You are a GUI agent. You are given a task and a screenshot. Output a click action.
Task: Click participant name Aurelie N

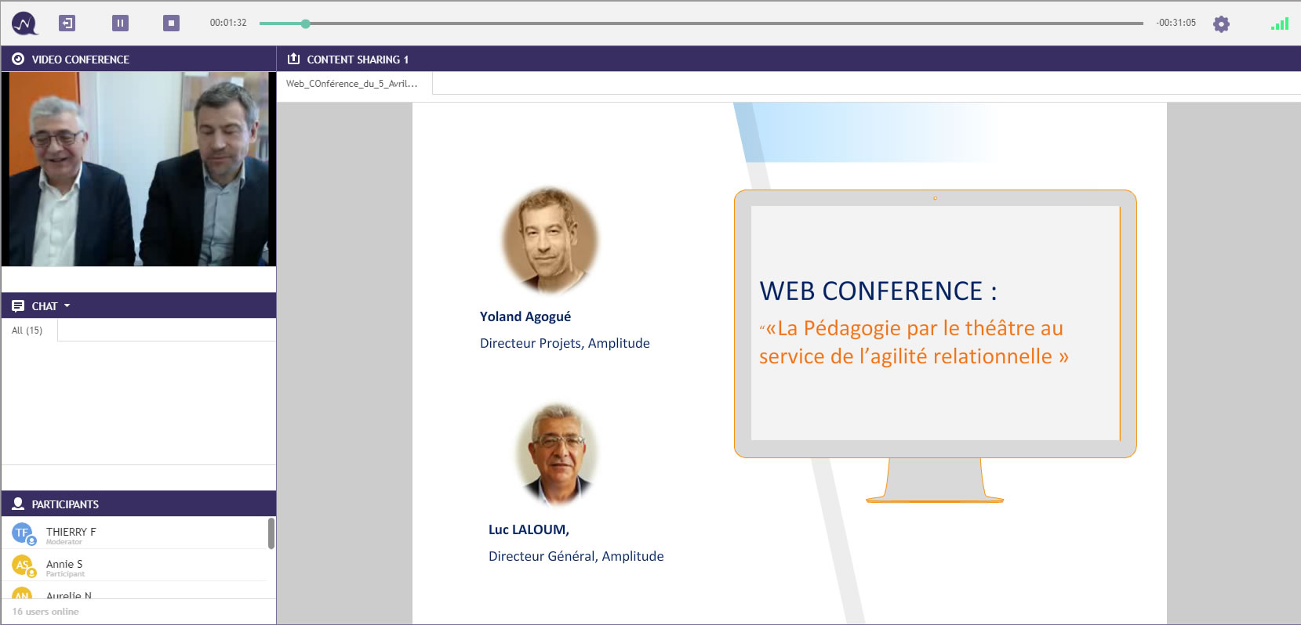tap(69, 595)
